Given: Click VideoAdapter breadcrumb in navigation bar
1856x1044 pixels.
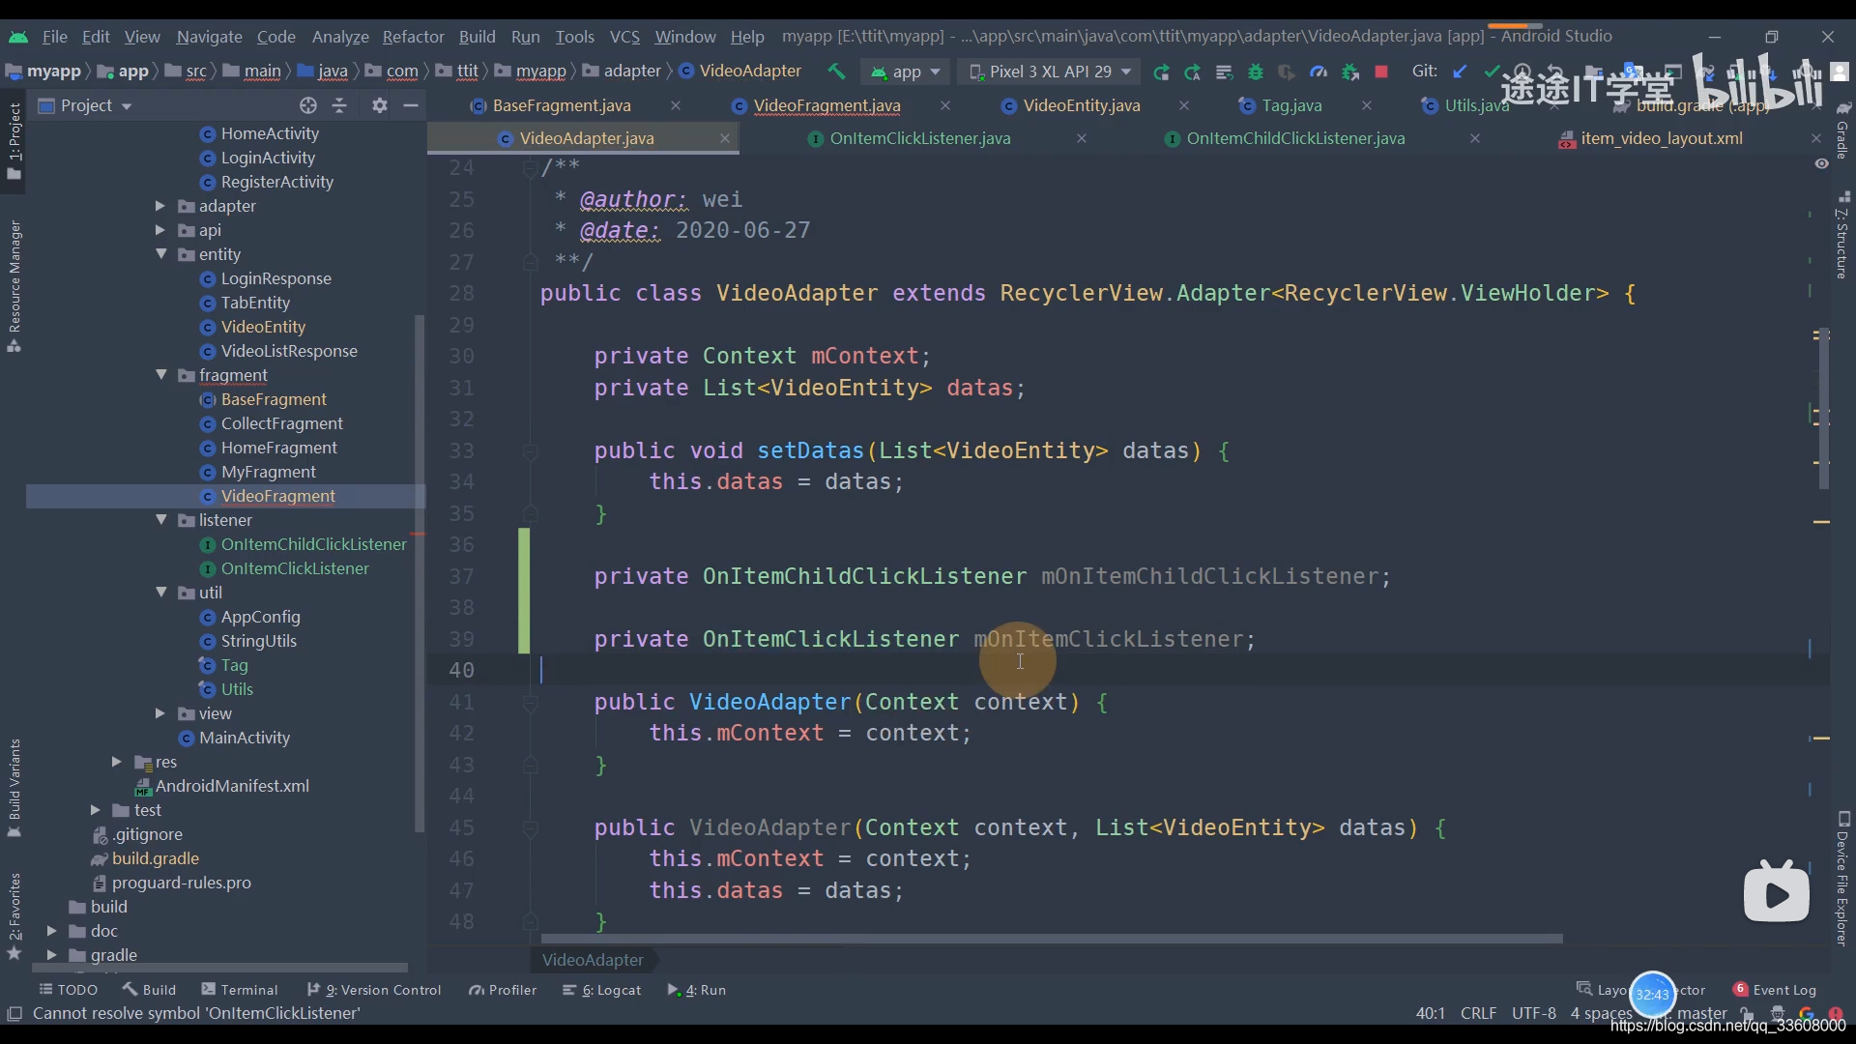Looking at the screenshot, I should [x=740, y=72].
